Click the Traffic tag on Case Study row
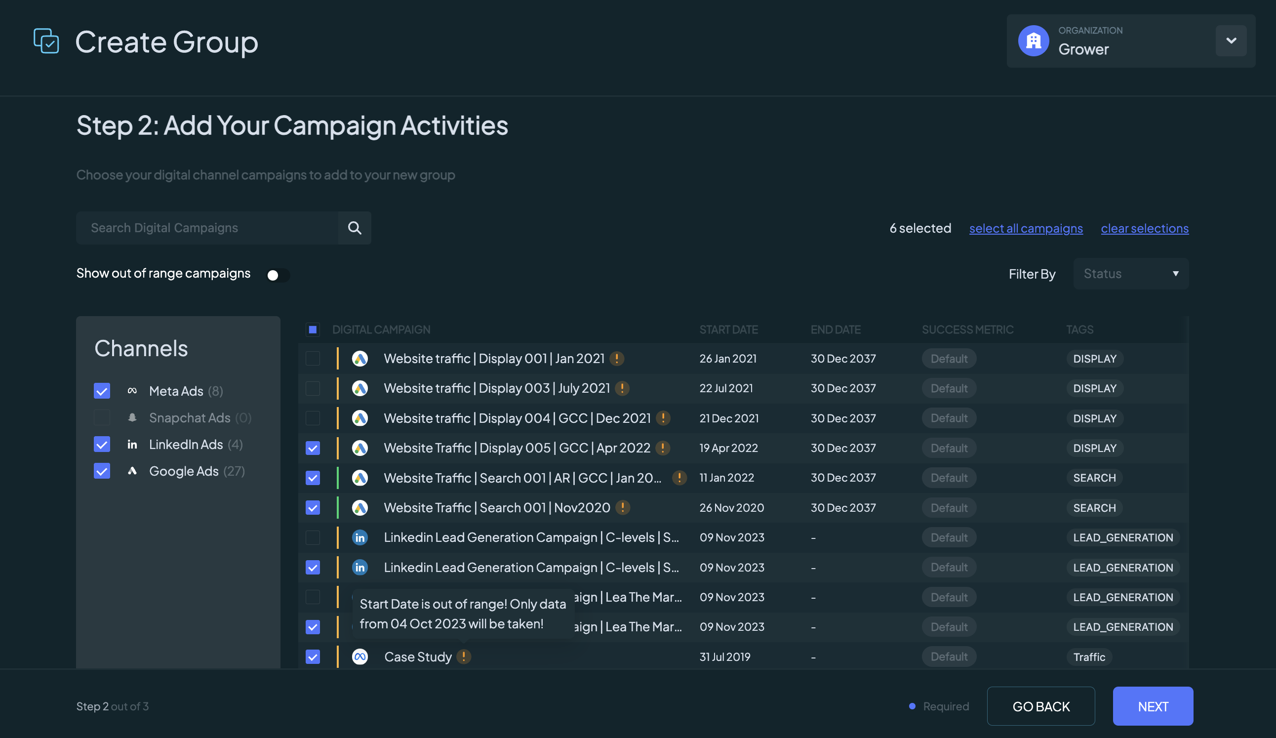 (1089, 657)
